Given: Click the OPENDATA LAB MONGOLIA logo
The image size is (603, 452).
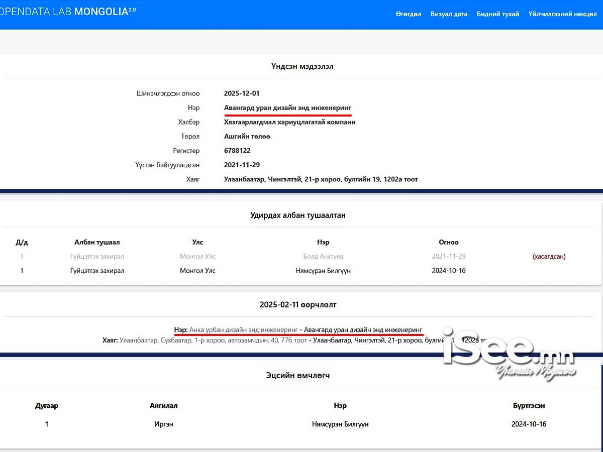Looking at the screenshot, I should click(68, 12).
